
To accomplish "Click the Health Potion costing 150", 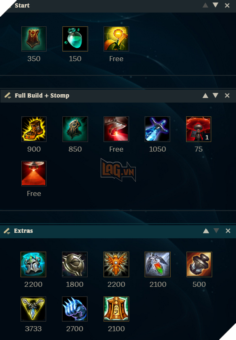I will pyautogui.click(x=75, y=39).
